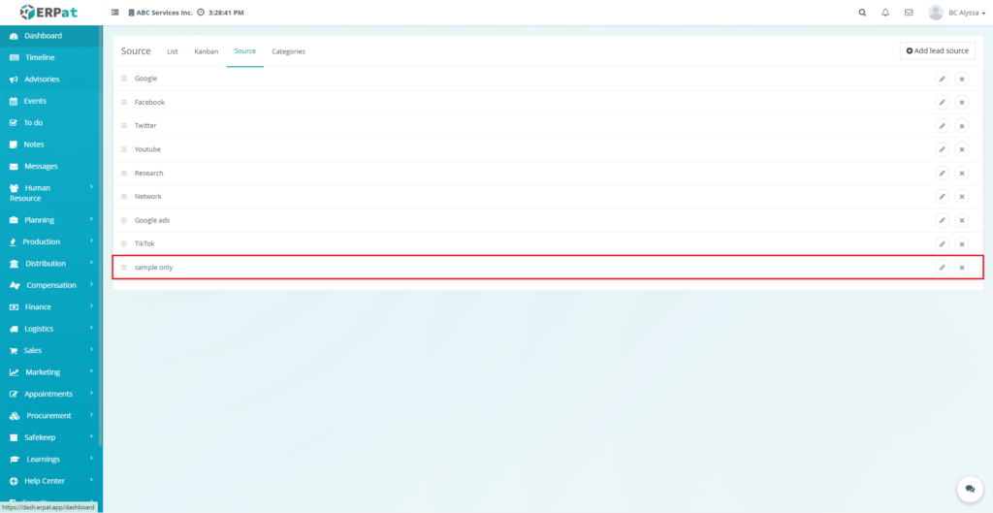
Task: Expand Human Resource sidebar menu
Action: click(x=51, y=193)
